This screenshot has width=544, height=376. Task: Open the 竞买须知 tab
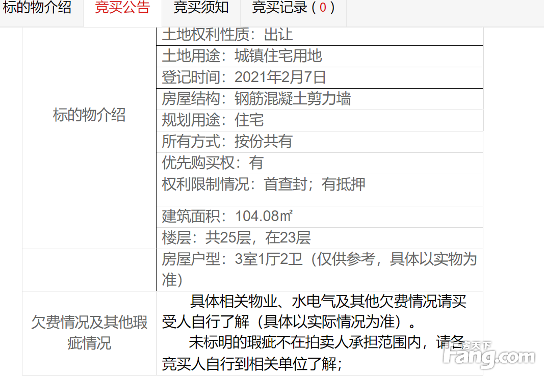201,9
